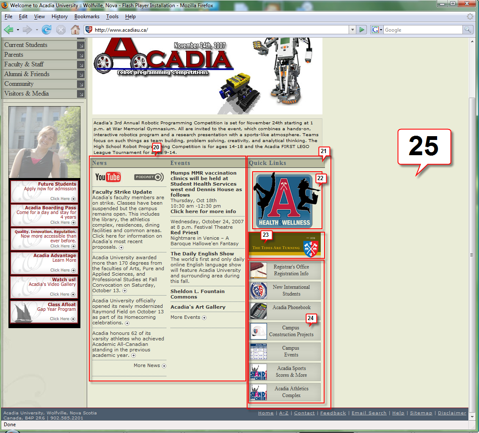
Task: Open the Email Search footer link
Action: pyautogui.click(x=369, y=413)
